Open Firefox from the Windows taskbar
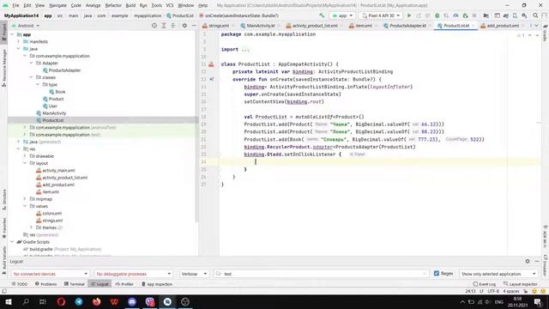This screenshot has width=549, height=309. 97,301
